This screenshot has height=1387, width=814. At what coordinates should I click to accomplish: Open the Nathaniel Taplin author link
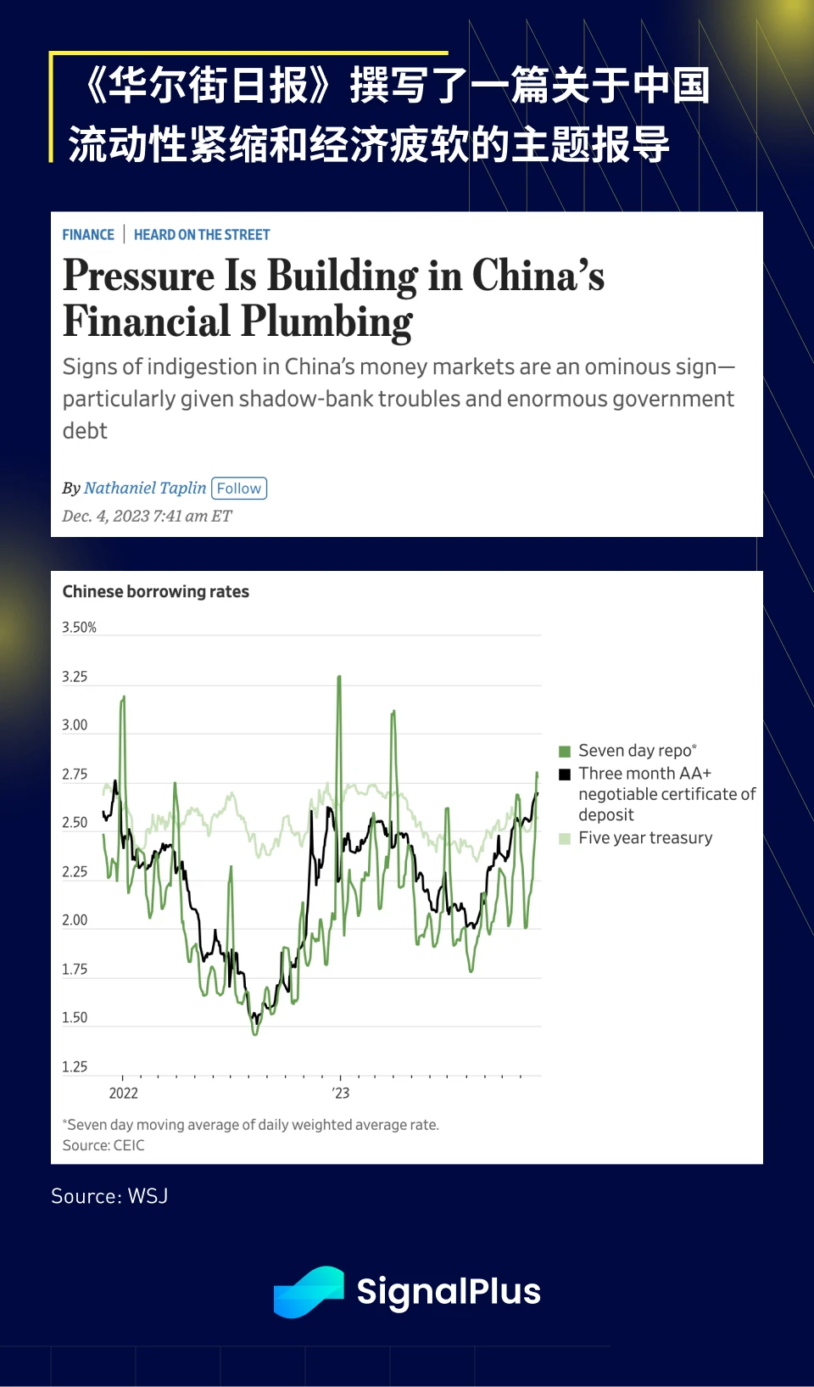[x=145, y=488]
